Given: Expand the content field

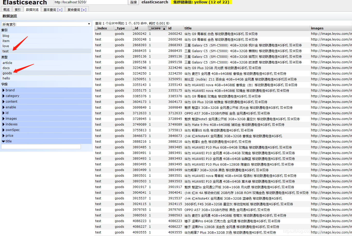Looking at the screenshot, I should [x=46, y=102].
